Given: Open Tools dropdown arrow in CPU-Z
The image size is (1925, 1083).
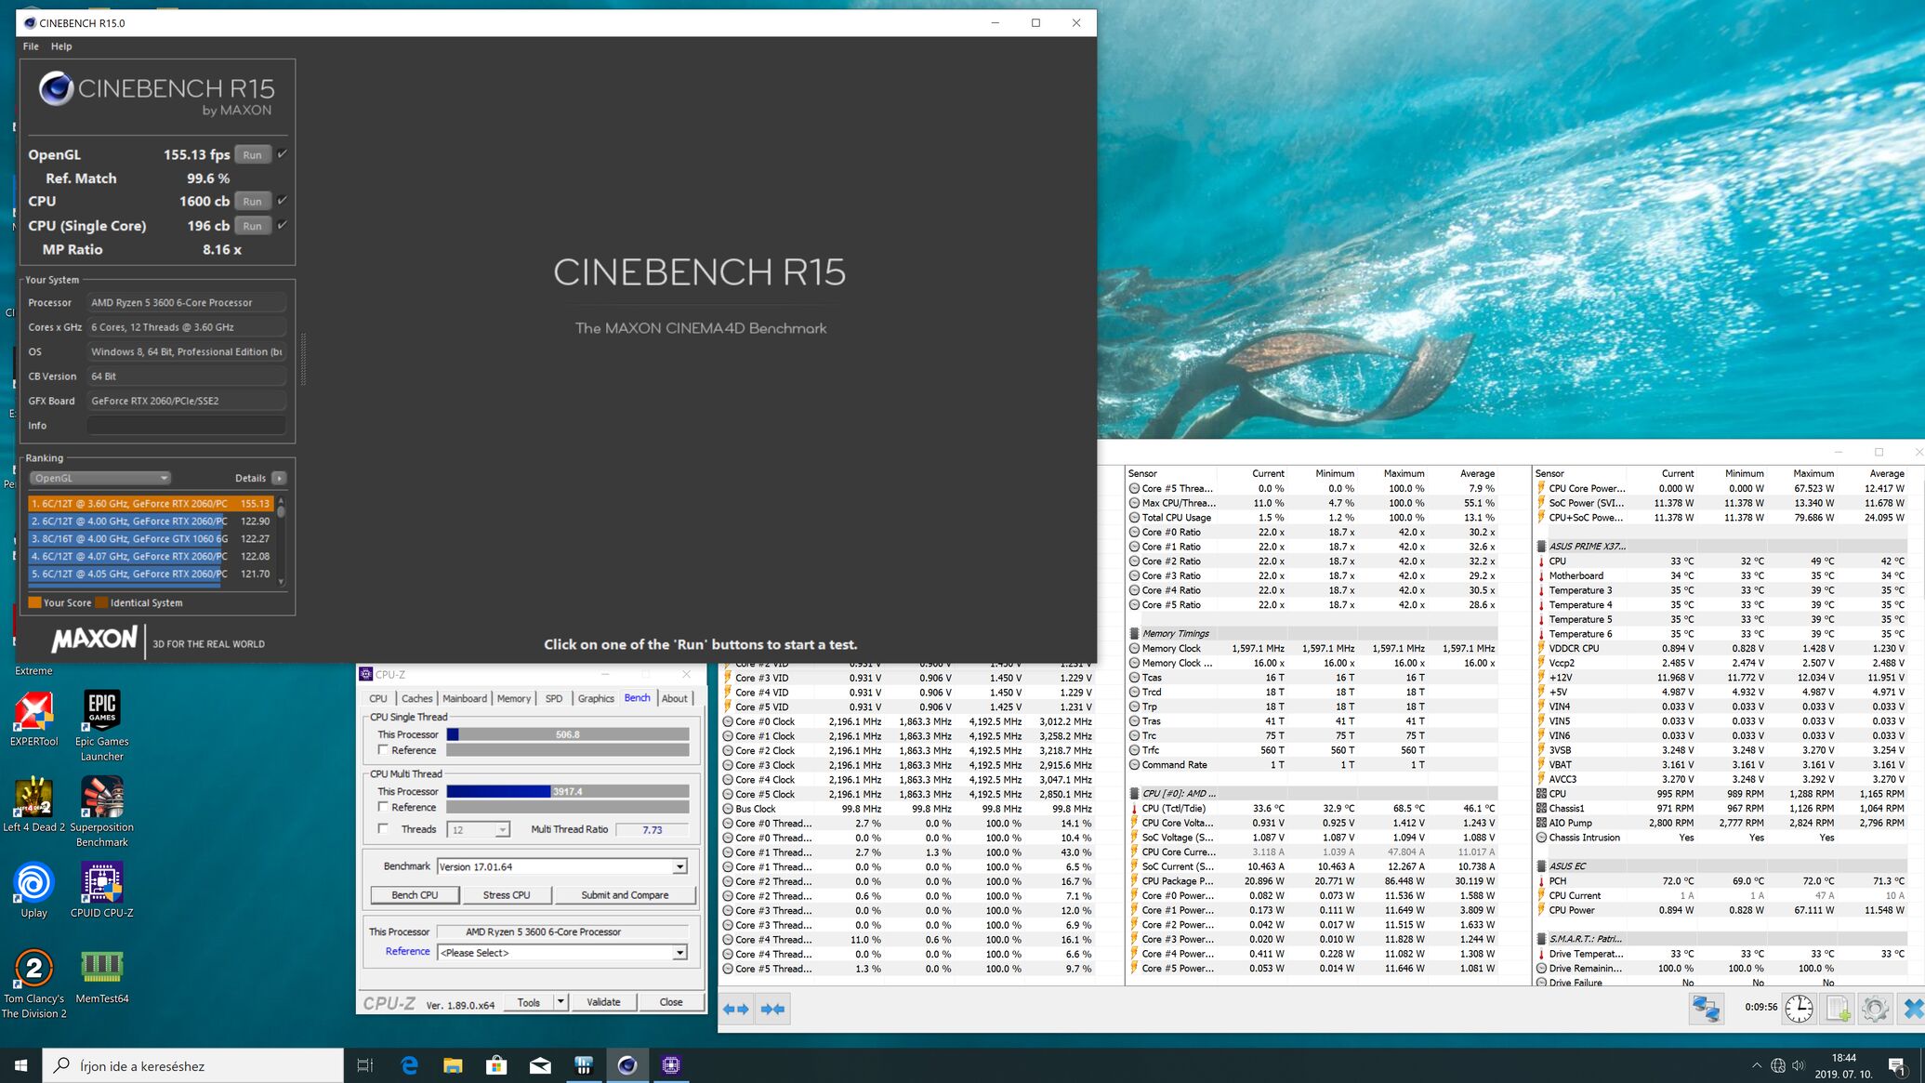Looking at the screenshot, I should pyautogui.click(x=560, y=1002).
